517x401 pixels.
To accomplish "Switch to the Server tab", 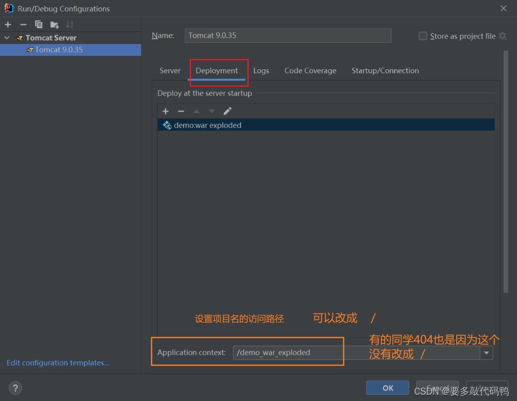I will tap(170, 71).
